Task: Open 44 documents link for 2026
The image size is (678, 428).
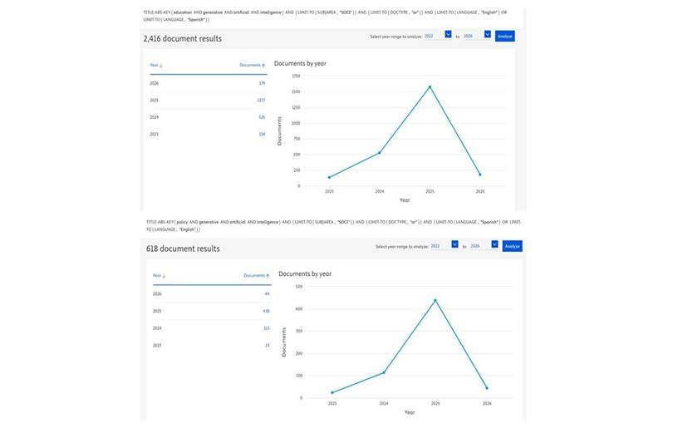Action: pos(267,294)
